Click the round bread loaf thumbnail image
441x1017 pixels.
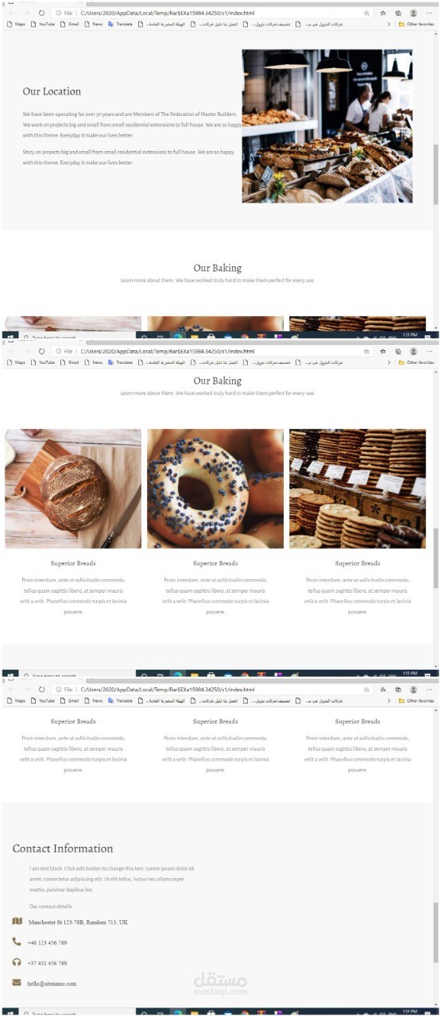click(x=73, y=489)
